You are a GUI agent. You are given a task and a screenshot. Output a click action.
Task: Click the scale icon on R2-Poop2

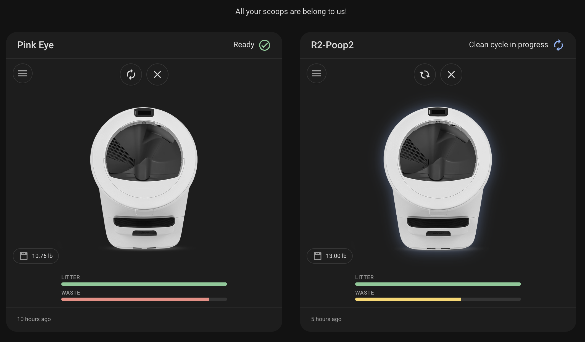(318, 256)
